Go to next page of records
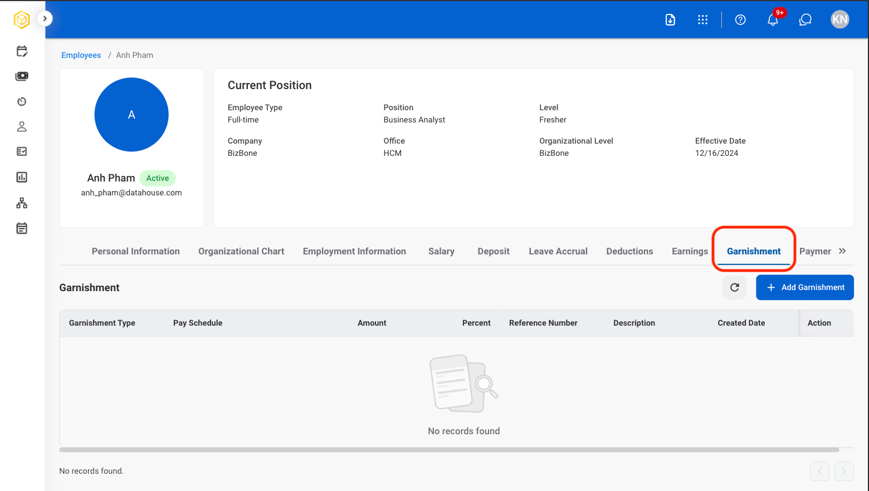The height and width of the screenshot is (491, 869). [844, 471]
